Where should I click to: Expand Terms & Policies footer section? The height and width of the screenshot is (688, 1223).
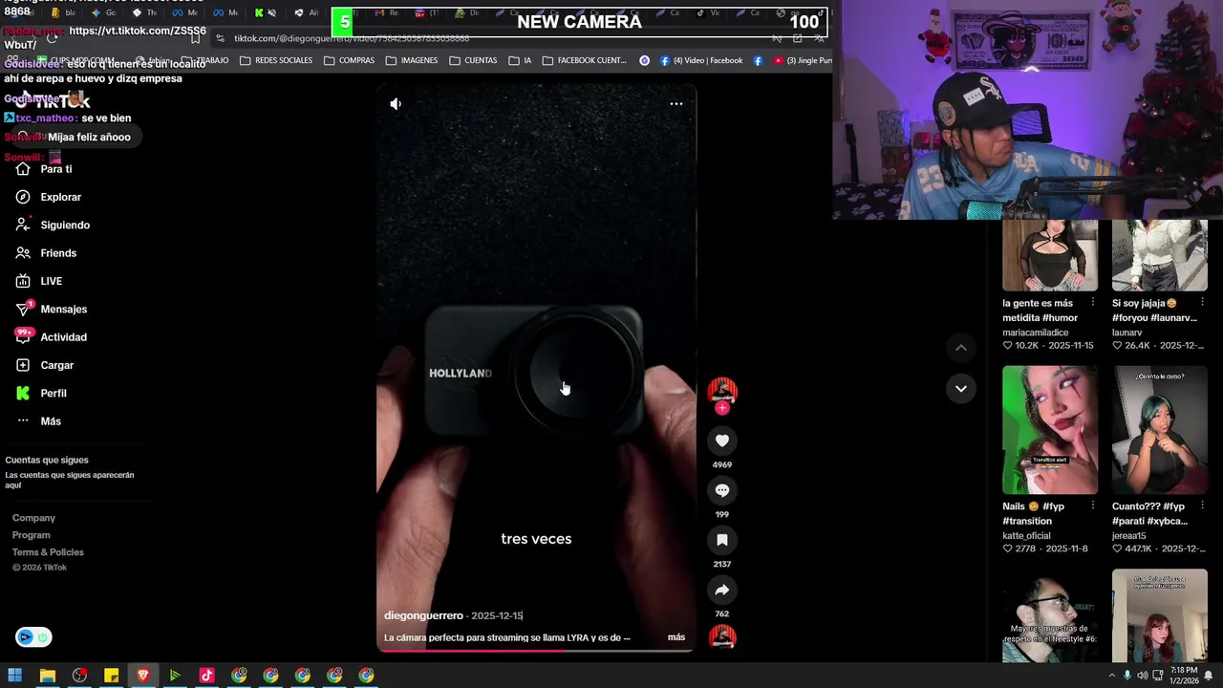48,552
